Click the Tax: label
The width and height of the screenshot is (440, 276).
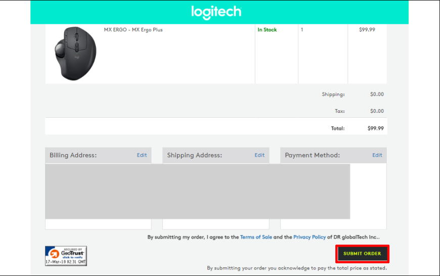coord(339,111)
